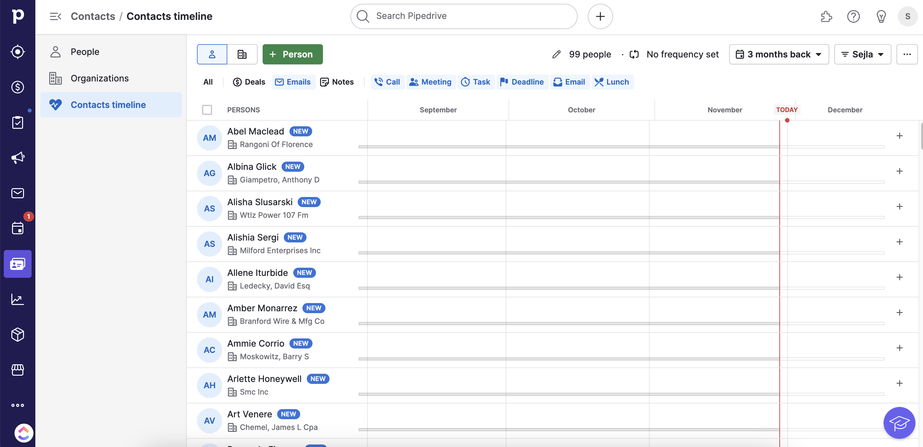Toggle the organizations view in the view switcher
The height and width of the screenshot is (447, 923).
(242, 54)
